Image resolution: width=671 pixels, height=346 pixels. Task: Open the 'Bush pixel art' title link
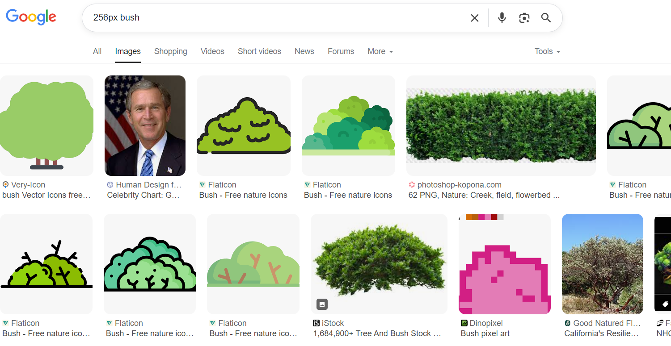(x=485, y=333)
